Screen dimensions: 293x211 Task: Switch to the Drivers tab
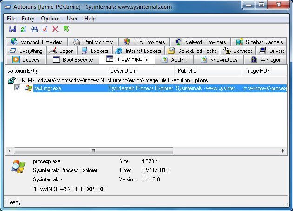(x=272, y=51)
